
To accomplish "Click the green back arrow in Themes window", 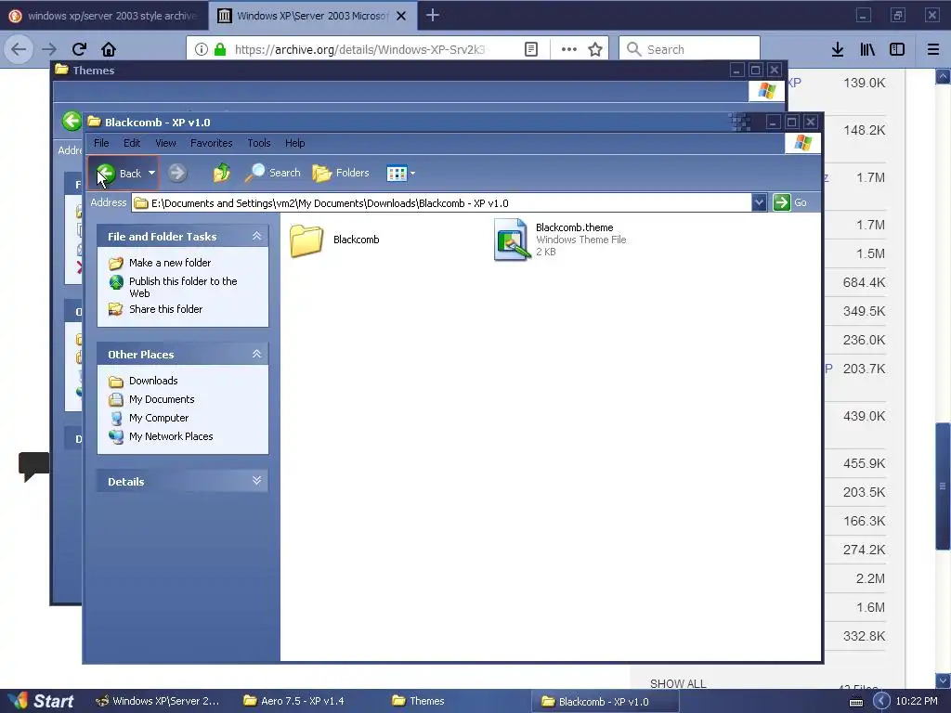I will [72, 121].
